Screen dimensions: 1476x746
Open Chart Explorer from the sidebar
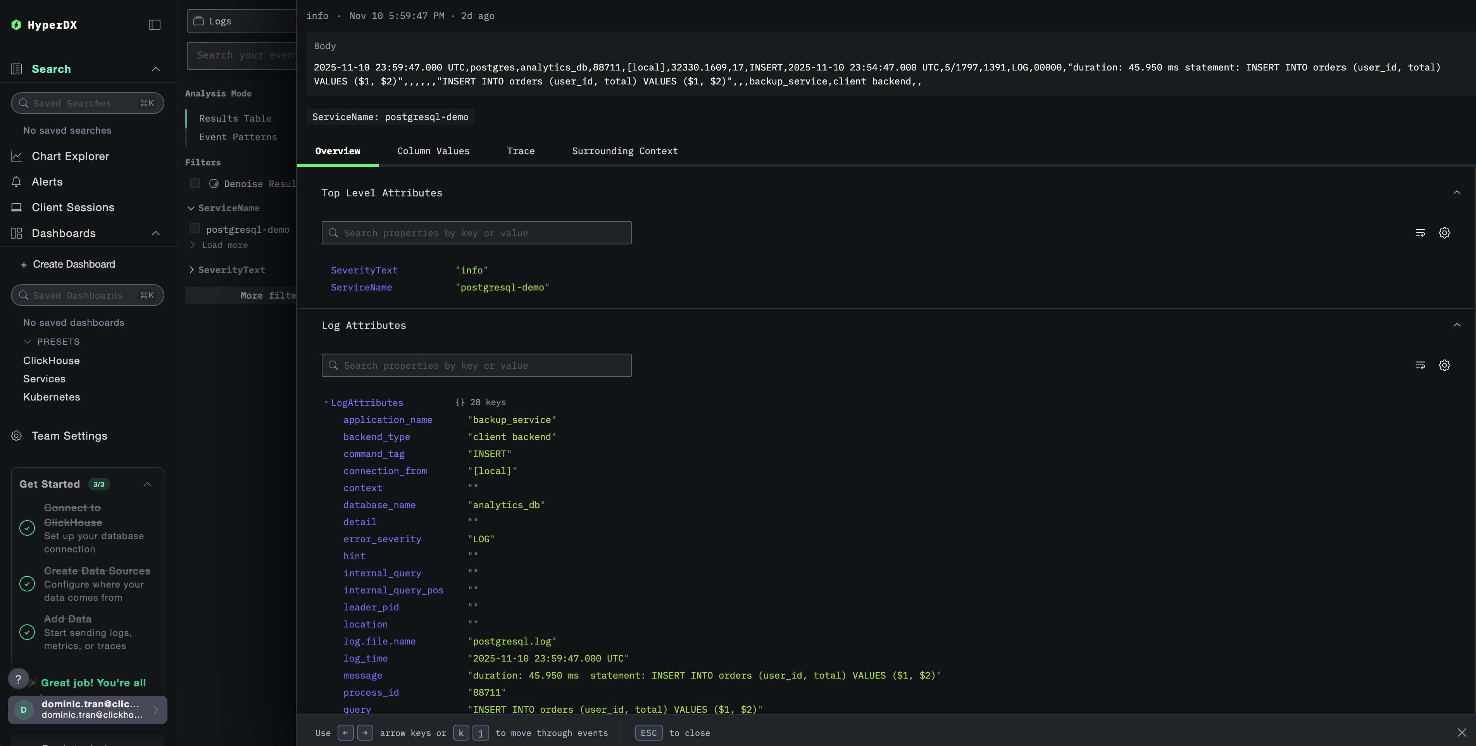click(x=70, y=156)
